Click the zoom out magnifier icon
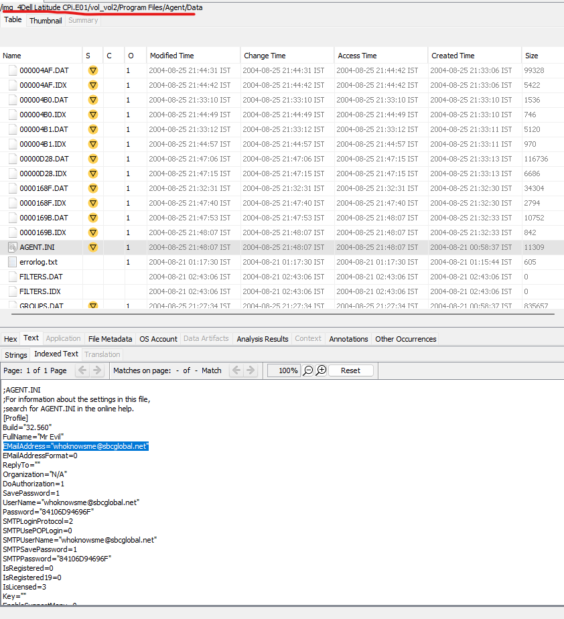Image resolution: width=564 pixels, height=619 pixels. [307, 370]
